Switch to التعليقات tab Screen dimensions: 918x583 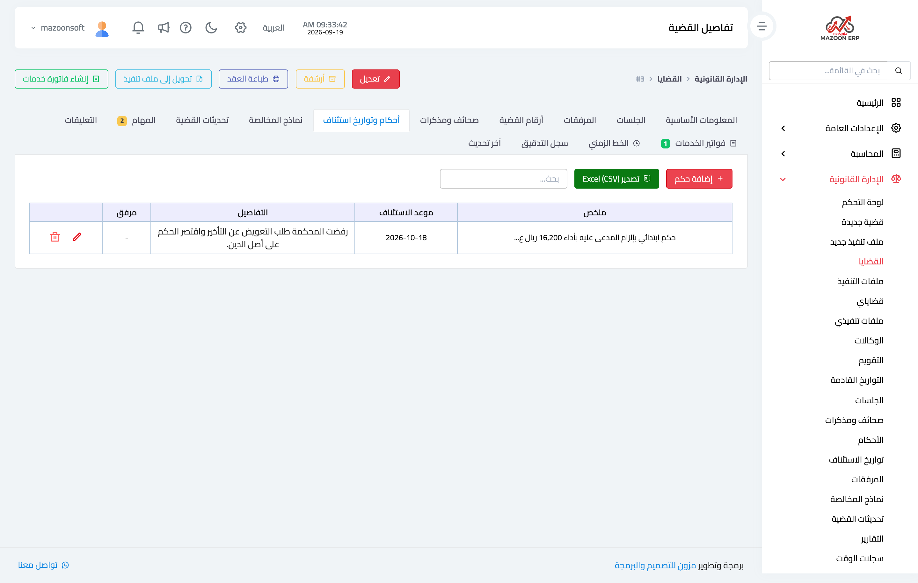[x=80, y=120]
